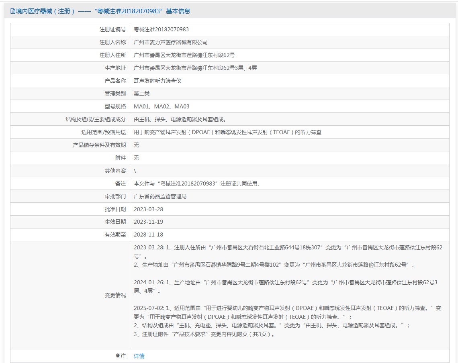Click the management category value 第二类
This screenshot has height=363, width=458.
141,94
